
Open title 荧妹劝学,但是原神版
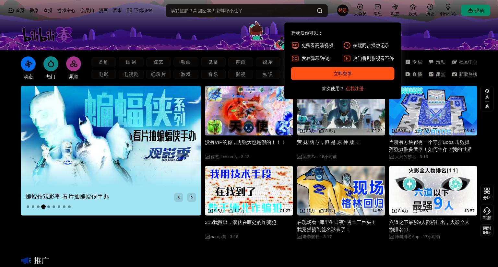328,142
